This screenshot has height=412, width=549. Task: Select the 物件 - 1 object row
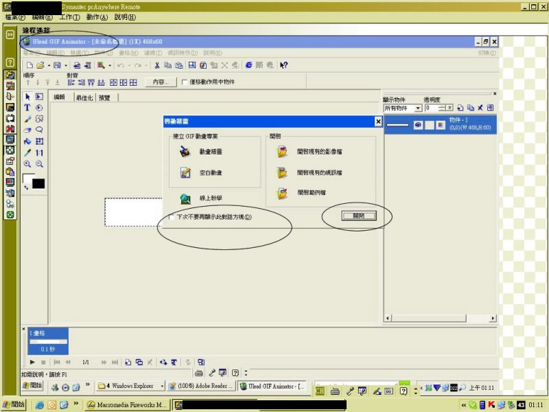click(x=440, y=125)
